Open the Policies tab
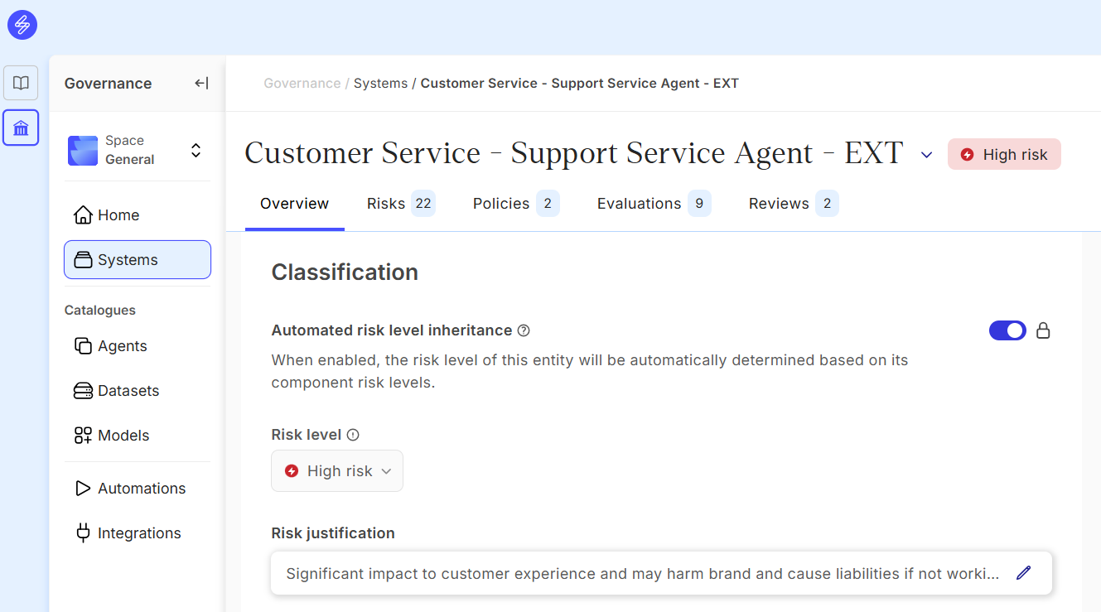1101x612 pixels. (x=515, y=204)
